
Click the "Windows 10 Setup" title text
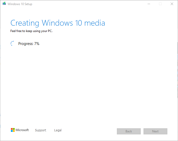[20, 4]
